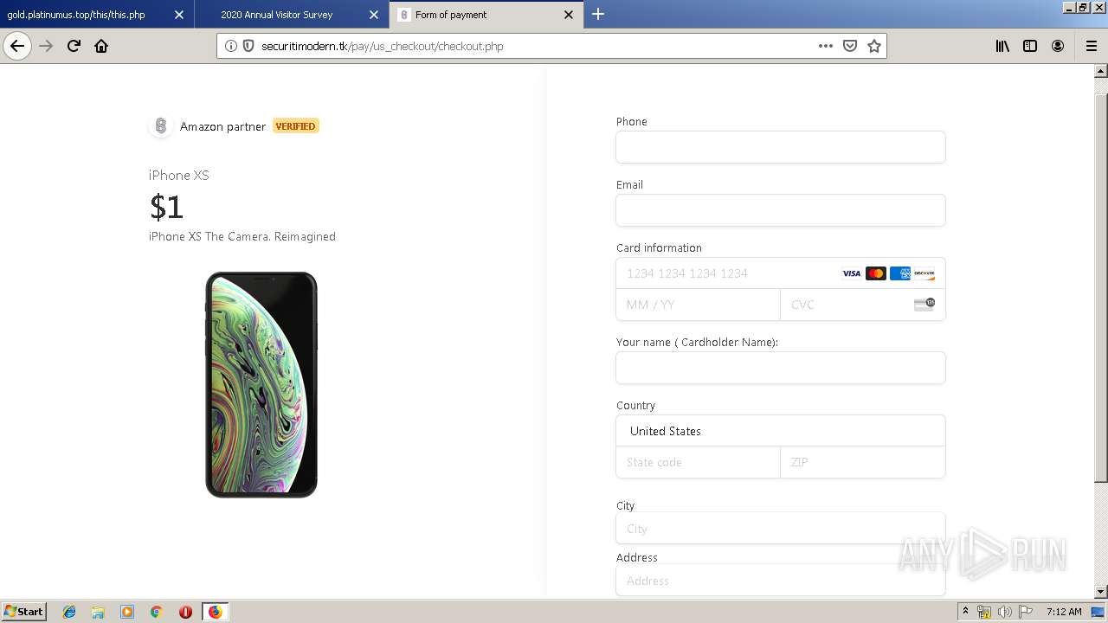Click the scrollbar down arrow
Viewport: 1108px width, 623px height.
1101,591
